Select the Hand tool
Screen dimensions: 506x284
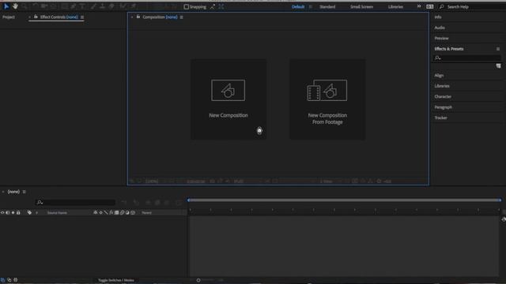pos(15,6)
